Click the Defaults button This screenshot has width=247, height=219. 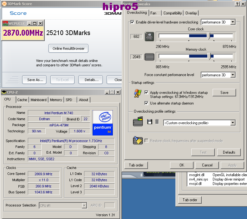229,152
